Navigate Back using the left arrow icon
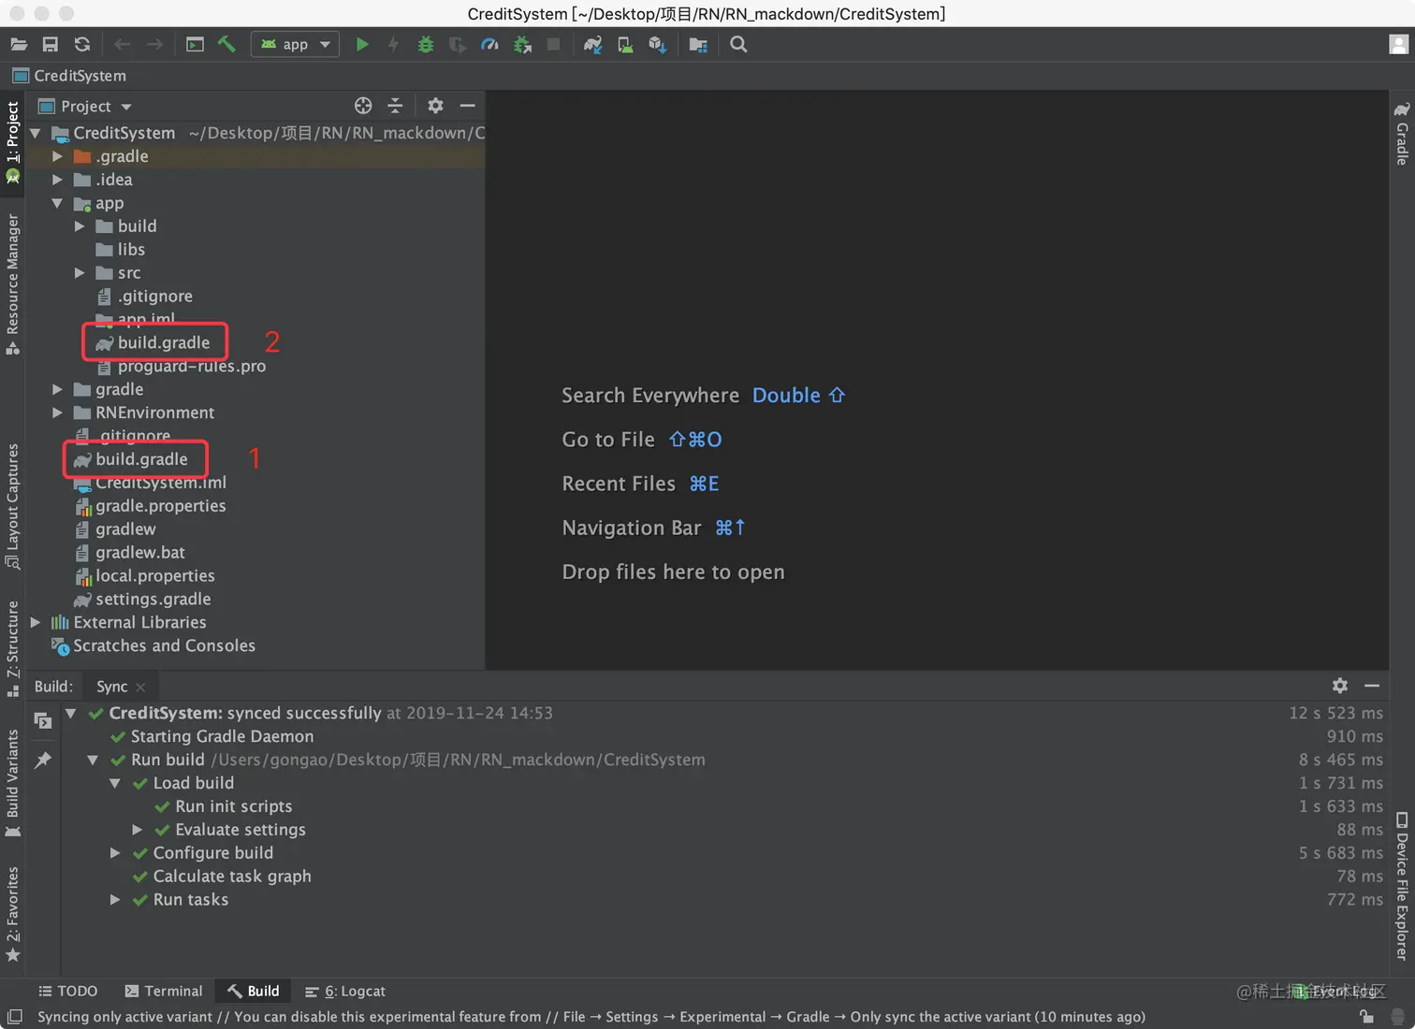Image resolution: width=1415 pixels, height=1029 pixels. 122,44
